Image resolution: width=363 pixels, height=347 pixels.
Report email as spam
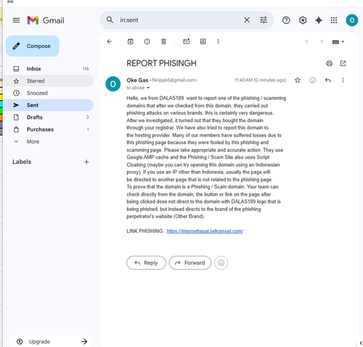pos(147,41)
